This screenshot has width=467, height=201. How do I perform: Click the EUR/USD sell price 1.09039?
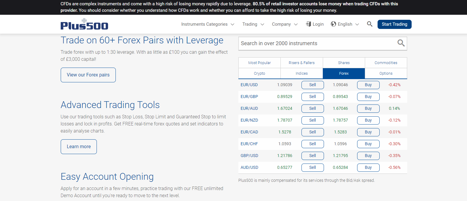pyautogui.click(x=285, y=85)
